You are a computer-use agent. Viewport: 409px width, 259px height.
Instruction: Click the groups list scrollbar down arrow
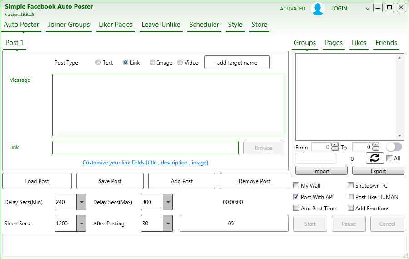pos(399,135)
